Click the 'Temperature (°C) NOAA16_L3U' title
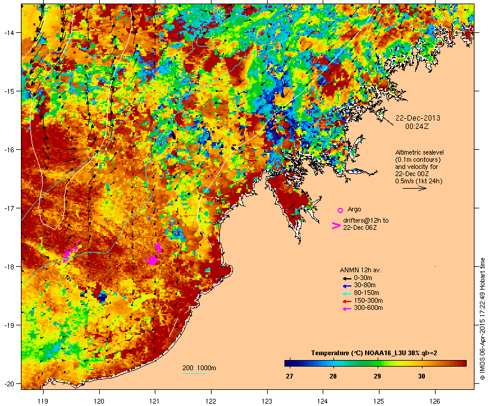The width and height of the screenshot is (490, 406). tap(353, 353)
